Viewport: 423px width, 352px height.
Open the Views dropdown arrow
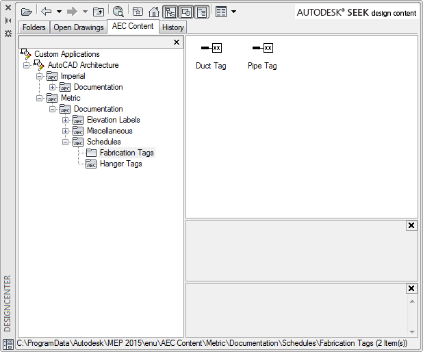tap(233, 12)
